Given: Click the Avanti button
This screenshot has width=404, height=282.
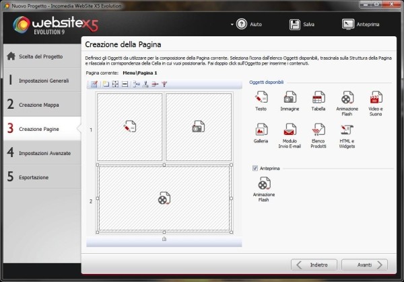Looking at the screenshot, I should point(364,264).
